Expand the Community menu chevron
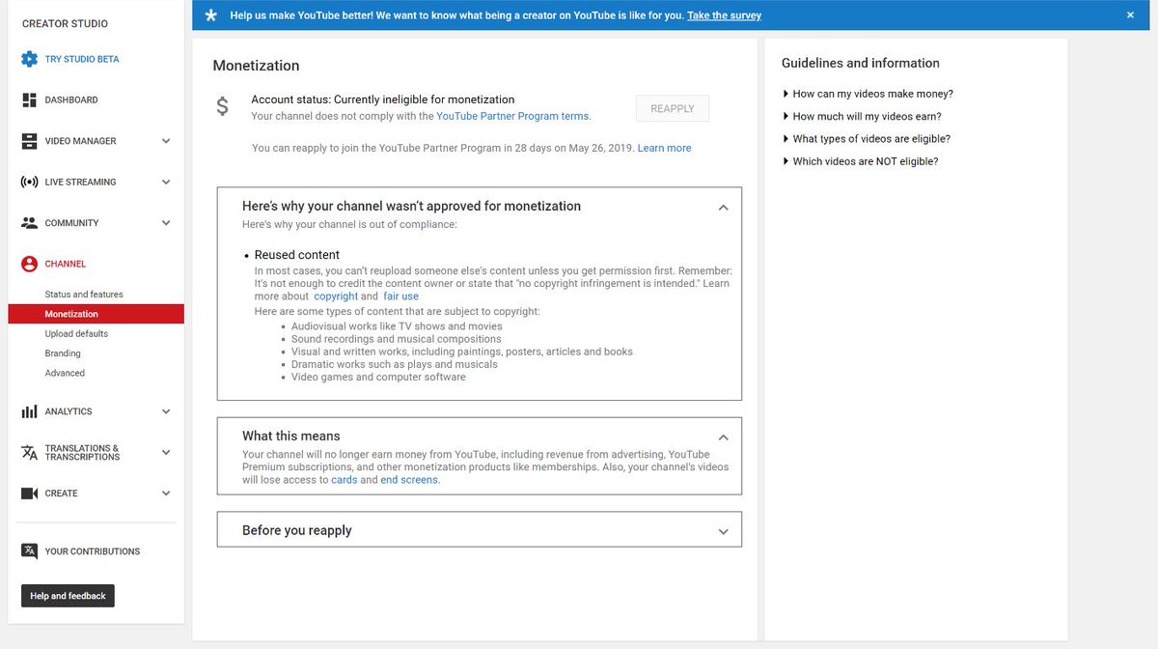The height and width of the screenshot is (649, 1158). [x=166, y=223]
